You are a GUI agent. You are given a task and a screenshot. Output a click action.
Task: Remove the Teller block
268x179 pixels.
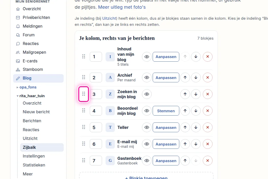coord(208,127)
